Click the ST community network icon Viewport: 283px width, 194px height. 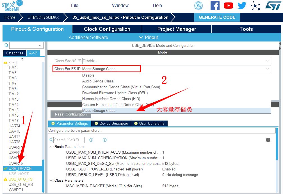[x=255, y=6]
